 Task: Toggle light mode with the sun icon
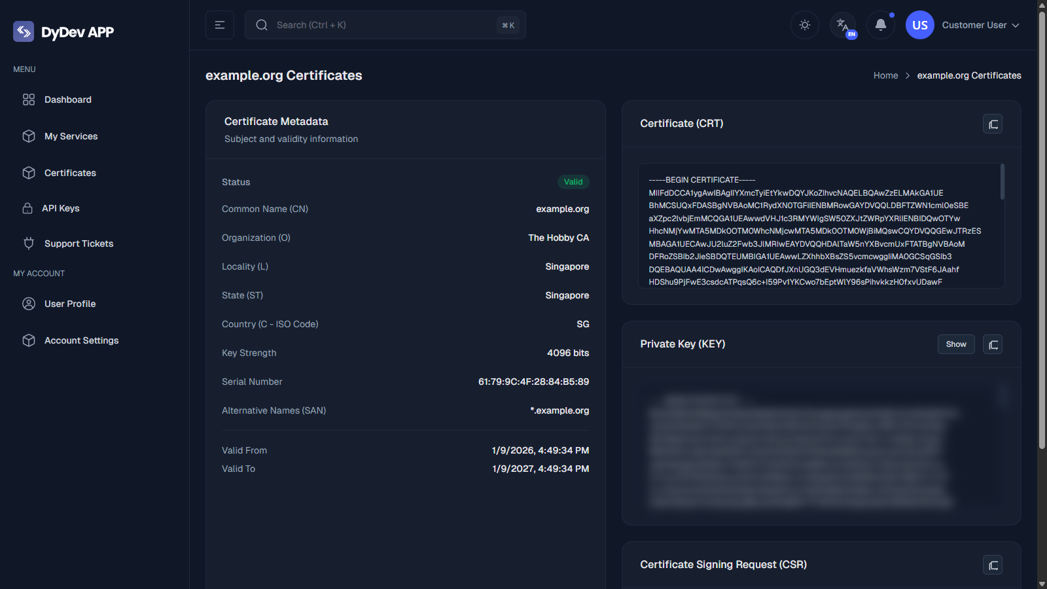[804, 25]
